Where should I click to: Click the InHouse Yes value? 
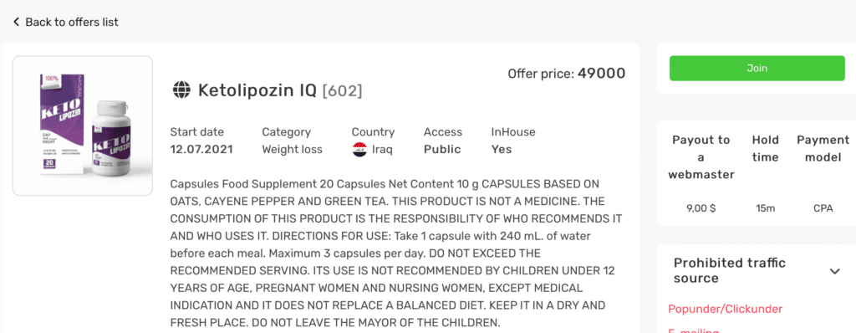point(502,149)
